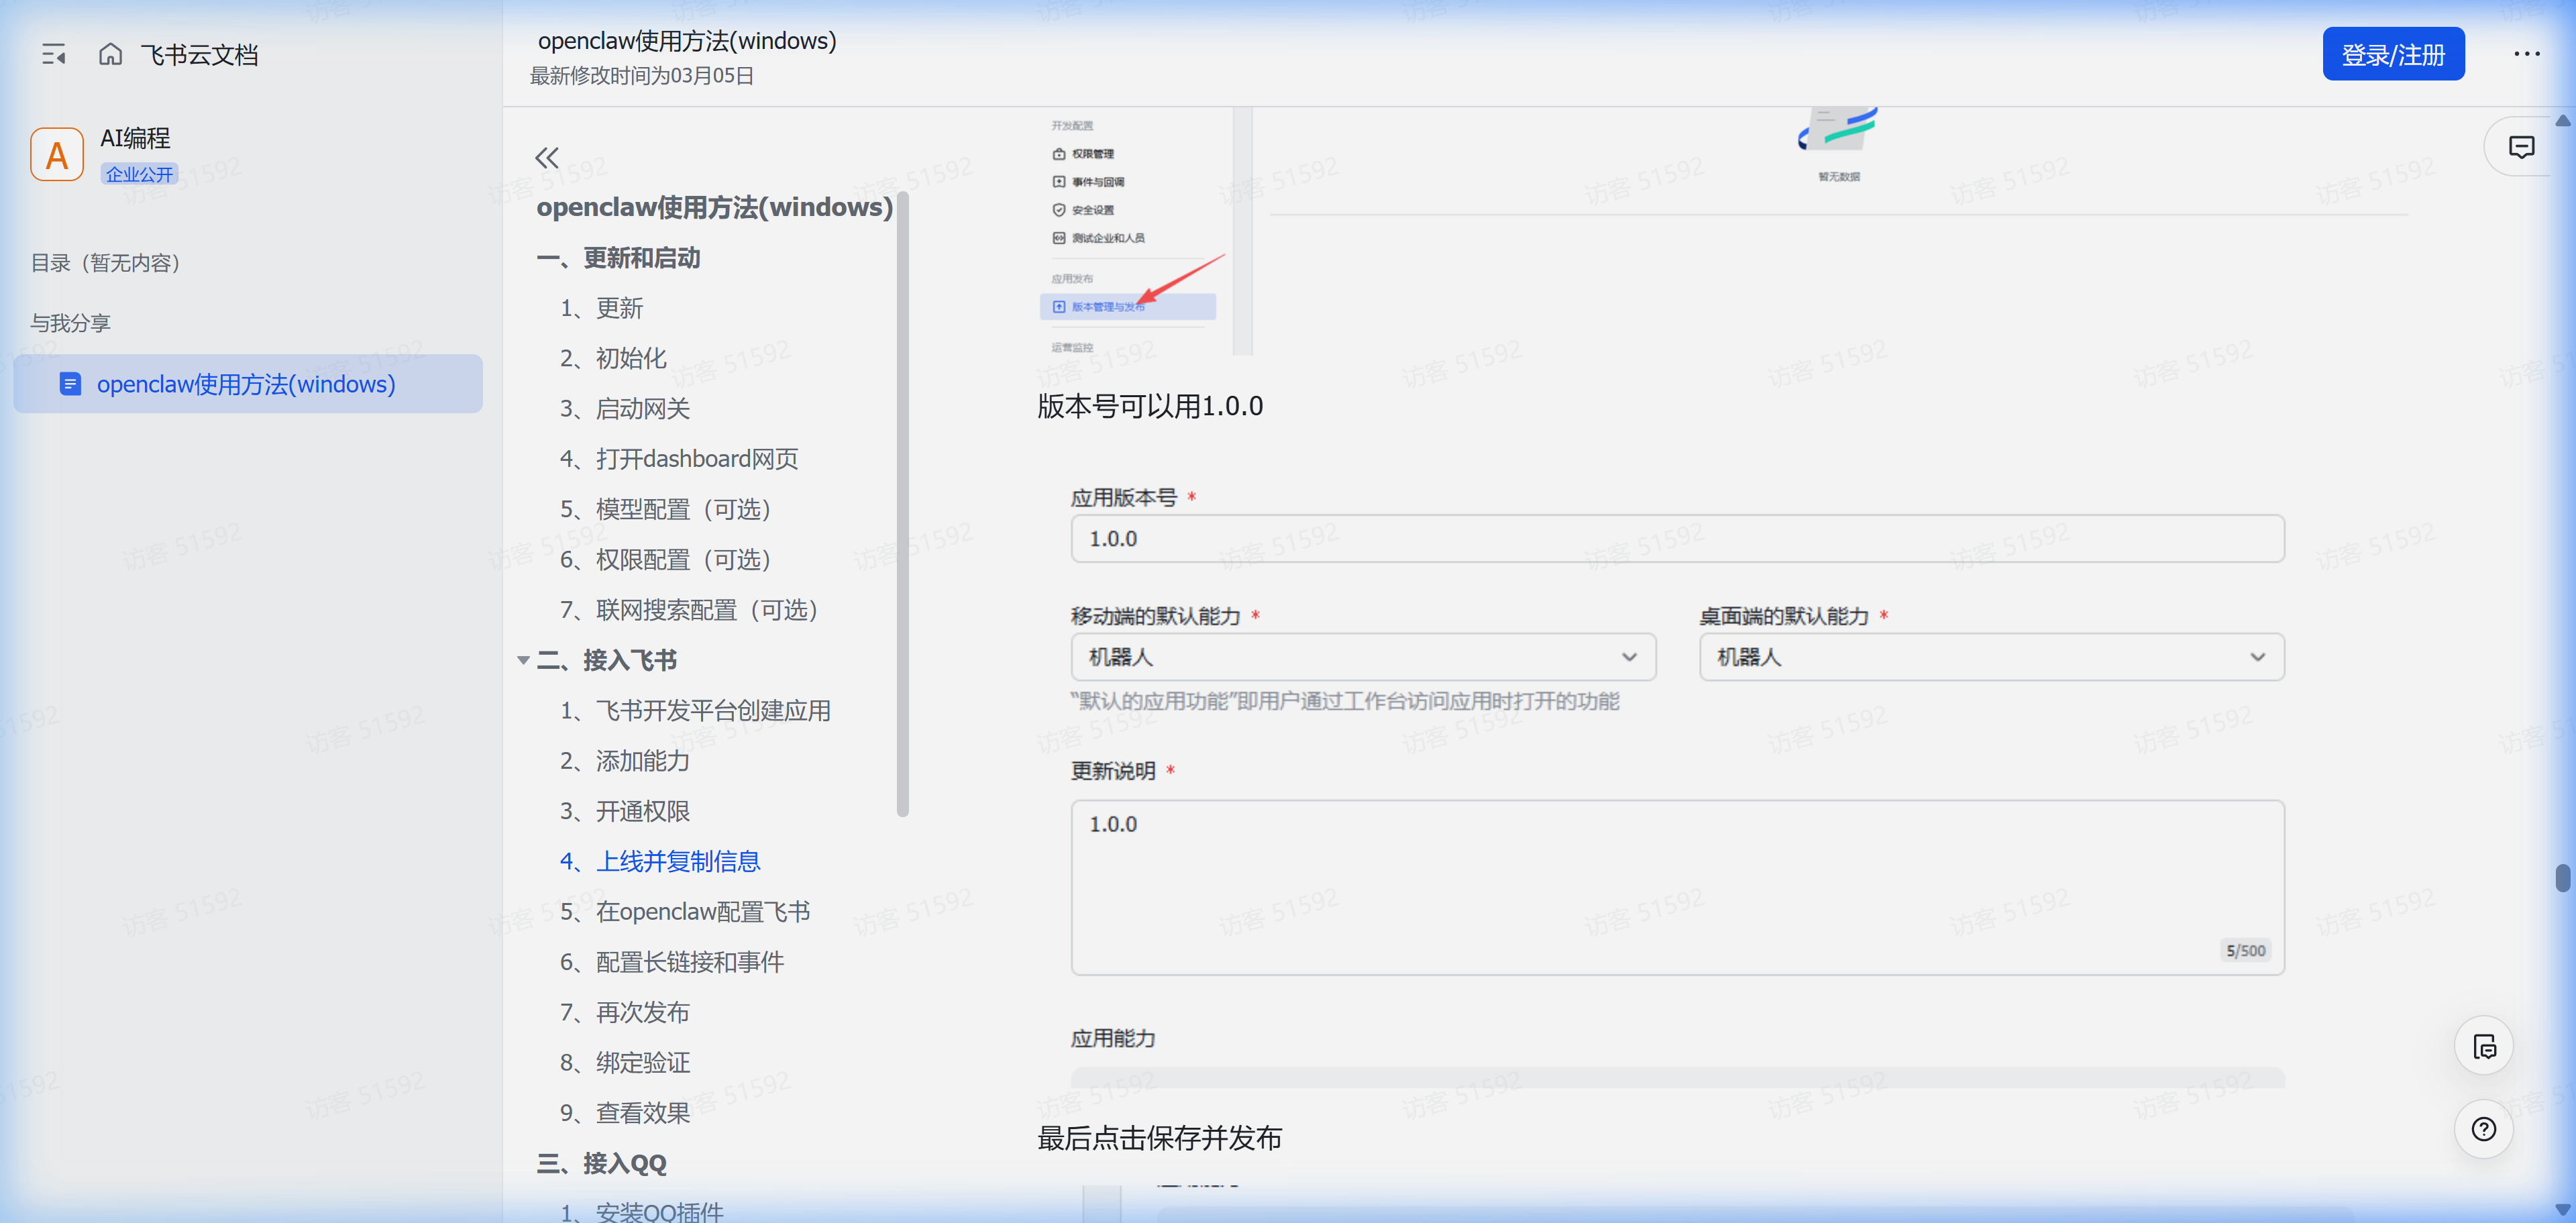Jump to 1、更新 in outline
This screenshot has width=2576, height=1223.
pos(601,308)
